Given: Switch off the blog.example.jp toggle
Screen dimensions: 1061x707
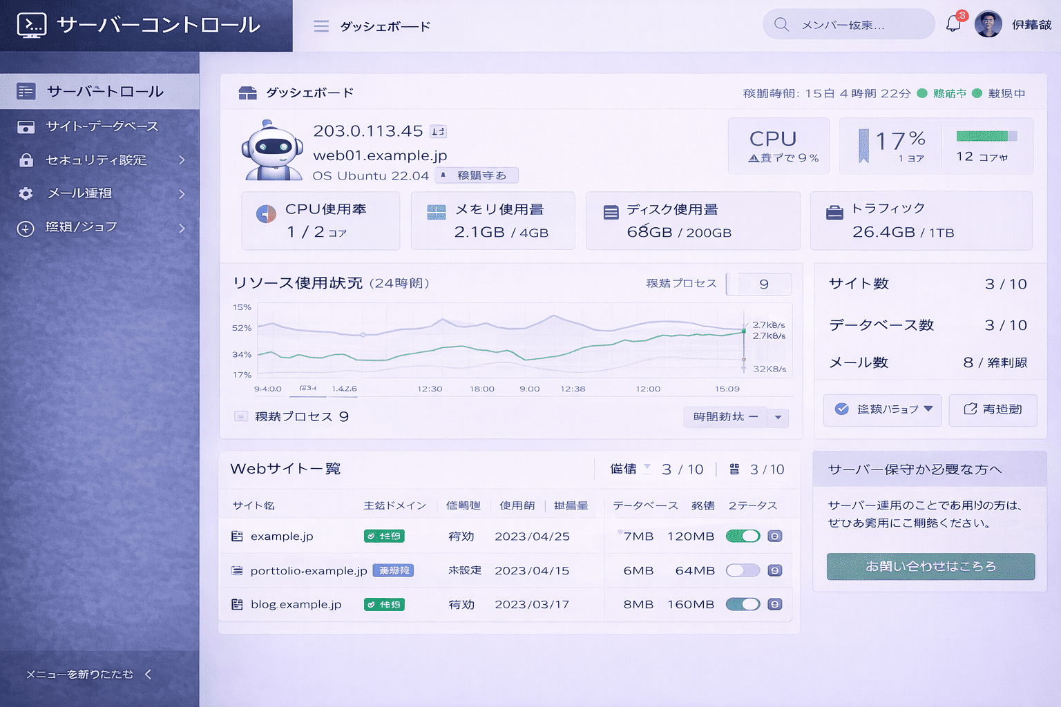Looking at the screenshot, I should [743, 605].
